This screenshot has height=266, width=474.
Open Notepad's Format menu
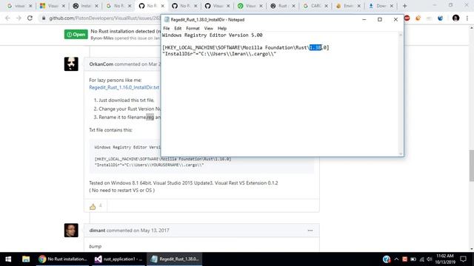(x=193, y=28)
